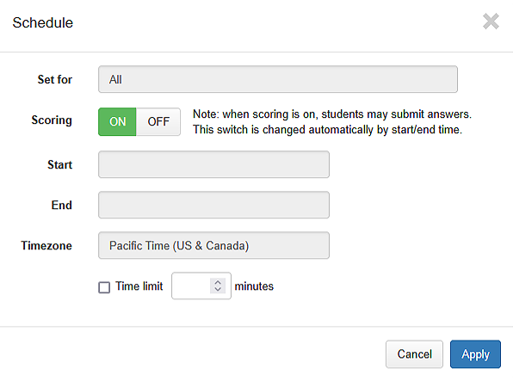The image size is (513, 381).
Task: Click the Start date field
Action: (213, 164)
